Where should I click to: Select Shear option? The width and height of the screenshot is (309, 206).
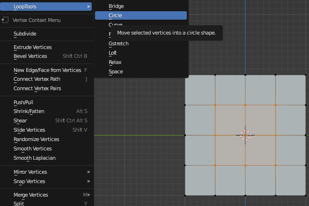click(x=46, y=121)
